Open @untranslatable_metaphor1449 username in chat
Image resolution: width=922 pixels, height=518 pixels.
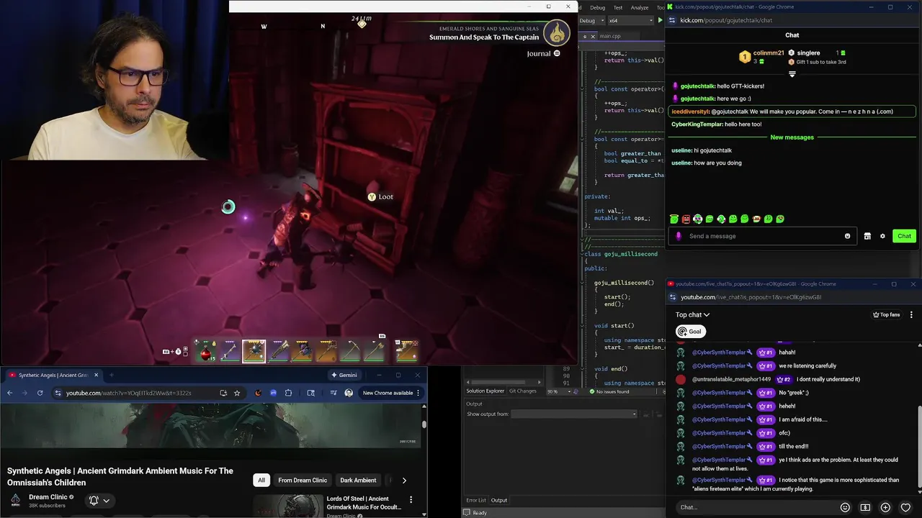731,379
